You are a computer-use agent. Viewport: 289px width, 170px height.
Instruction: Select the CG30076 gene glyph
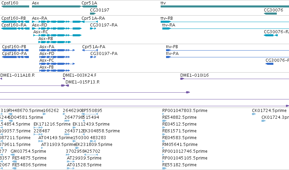(270, 14)
